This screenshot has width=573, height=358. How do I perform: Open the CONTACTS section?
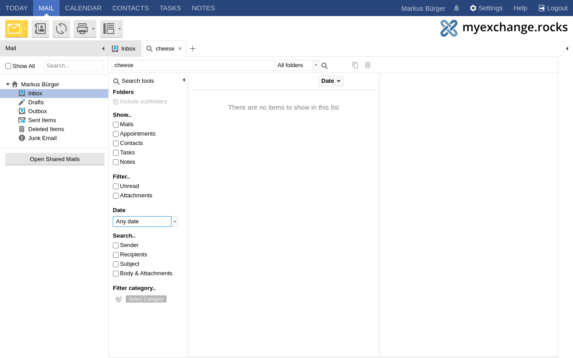click(130, 8)
